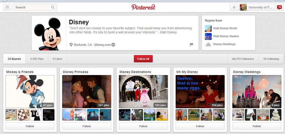Click the location pin icon by Burbank

coord(71,45)
